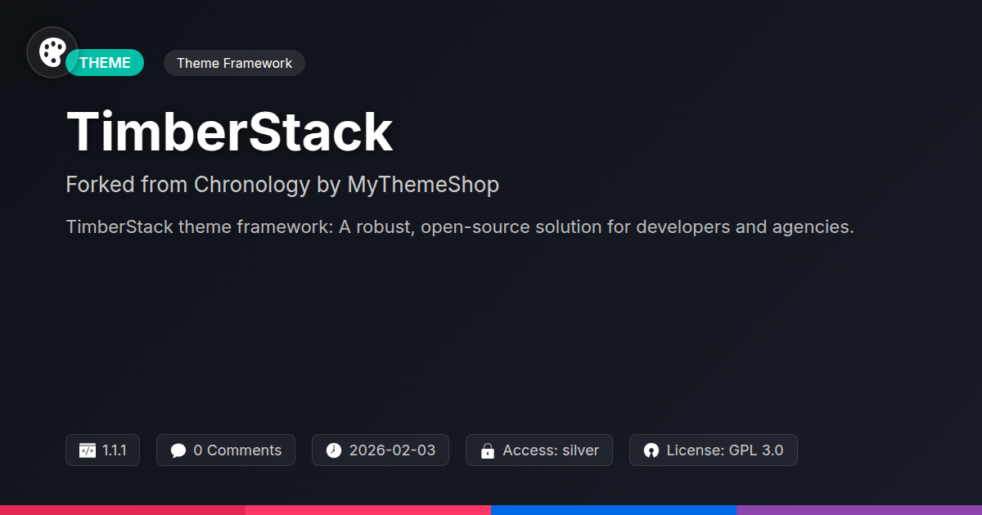982x515 pixels.
Task: Select the Theme Framework tag
Action: pyautogui.click(x=234, y=63)
